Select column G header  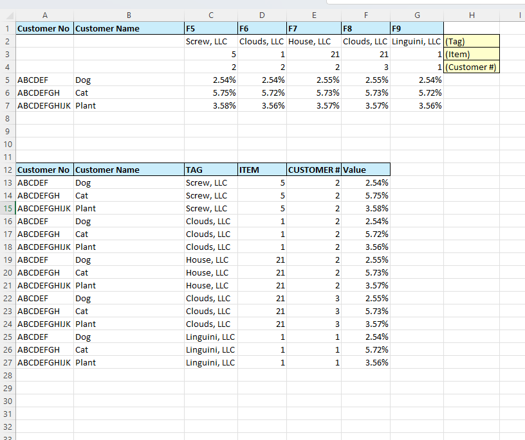(x=417, y=15)
